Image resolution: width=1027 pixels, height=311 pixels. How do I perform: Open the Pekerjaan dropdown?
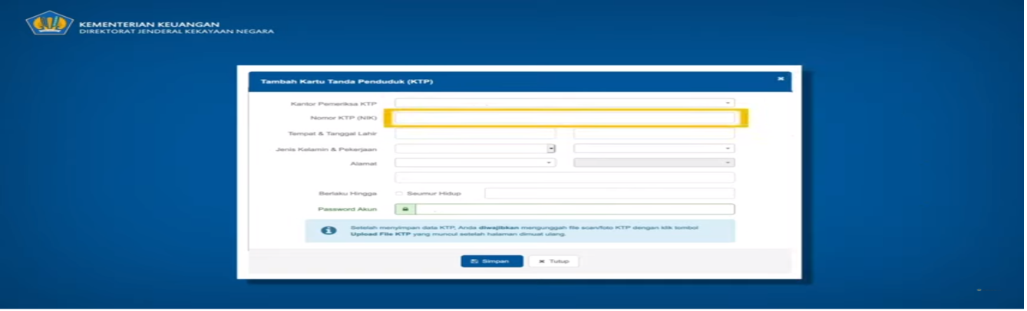653,149
